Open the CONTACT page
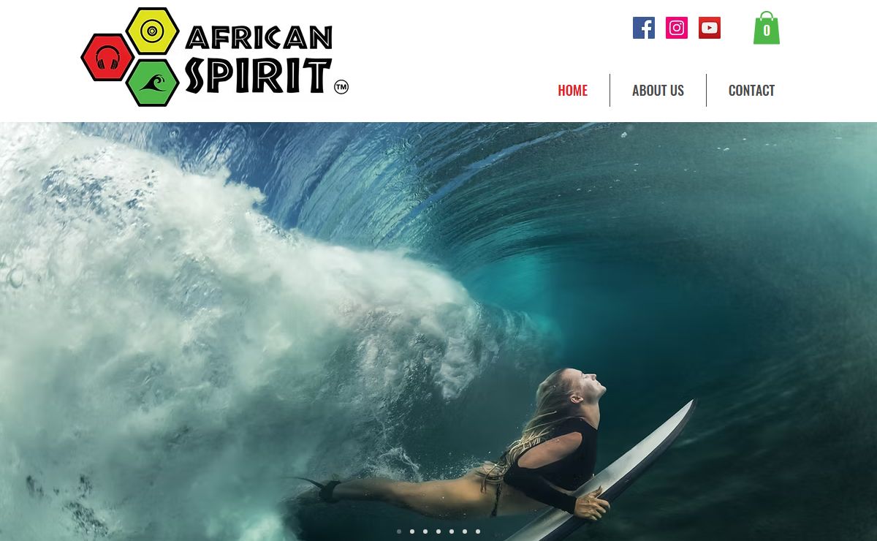The image size is (877, 541). click(x=751, y=90)
